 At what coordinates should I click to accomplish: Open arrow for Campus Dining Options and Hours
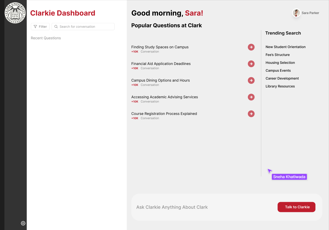251,80
